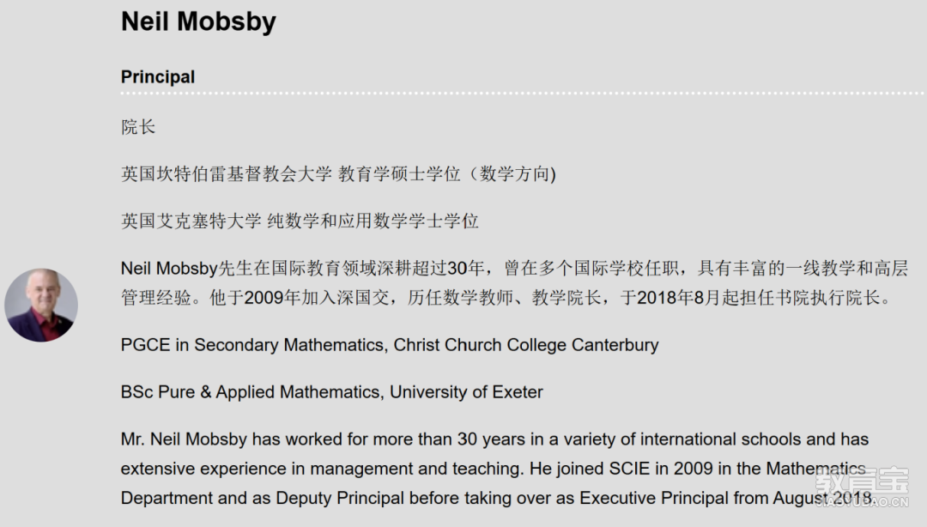Screen dimensions: 927x527
Task: Click the line mentioning 英国艾克塞特大学
Action: [300, 221]
